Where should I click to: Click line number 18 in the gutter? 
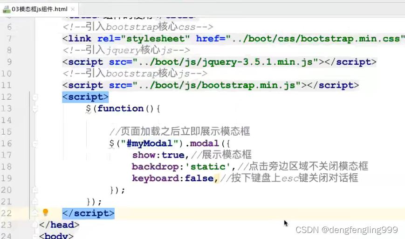pyautogui.click(x=7, y=166)
